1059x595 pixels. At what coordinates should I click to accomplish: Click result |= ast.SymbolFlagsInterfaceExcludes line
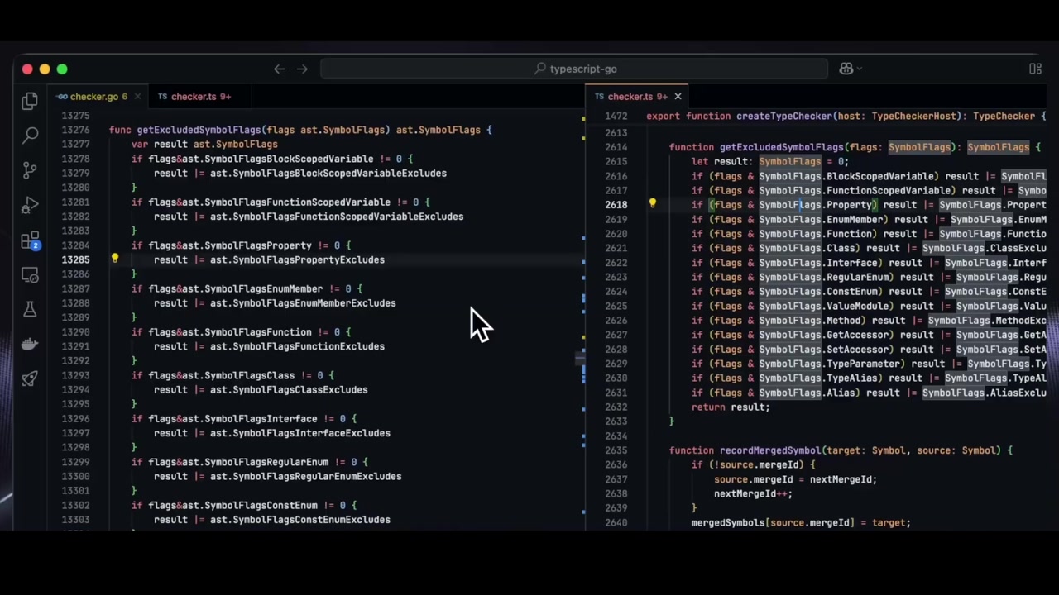click(272, 433)
